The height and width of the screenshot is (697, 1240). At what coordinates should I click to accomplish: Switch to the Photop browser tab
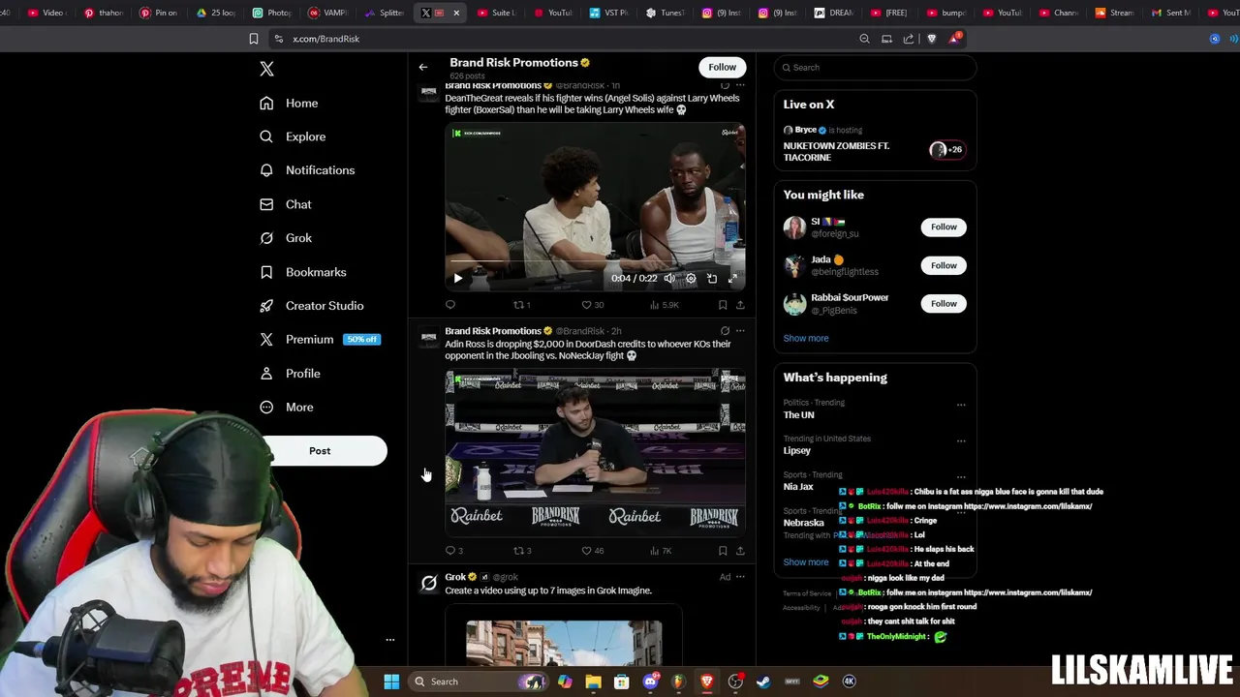click(x=272, y=13)
